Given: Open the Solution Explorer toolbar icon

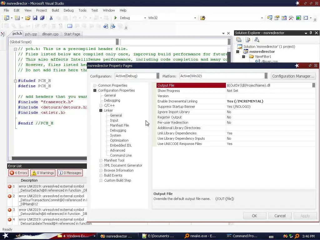Looking at the screenshot, I should pos(270,18).
